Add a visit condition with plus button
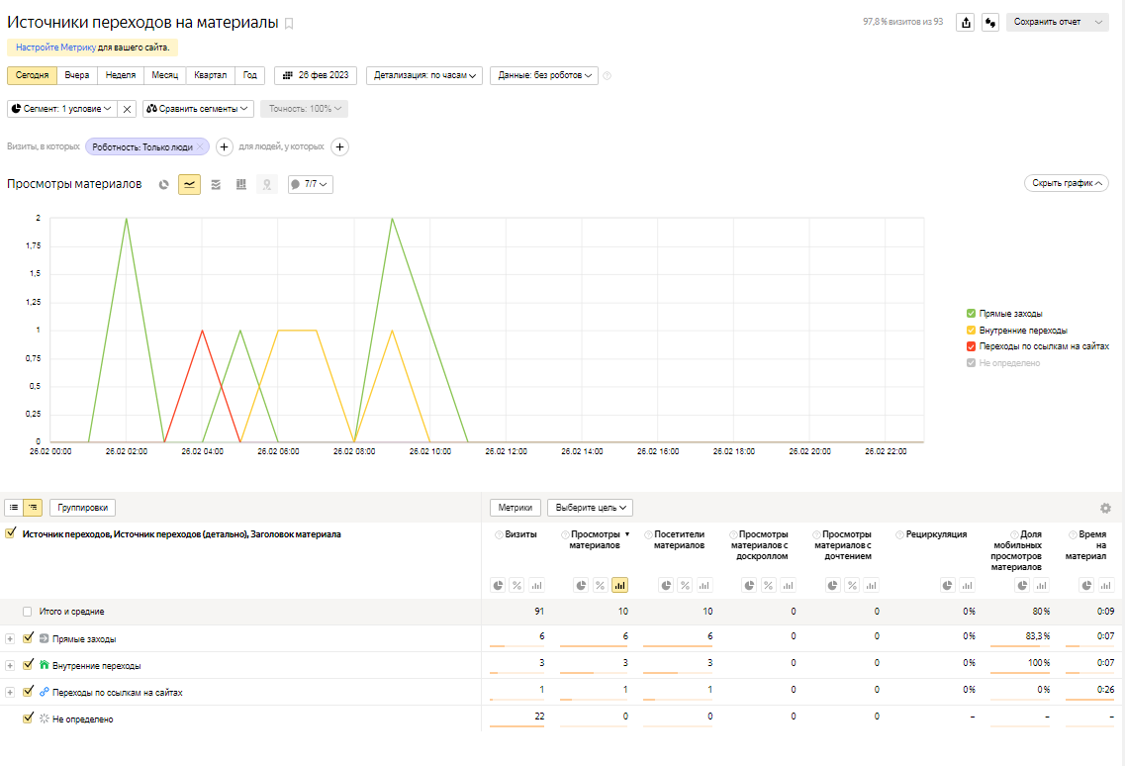Screen dimensions: 1125x766 (x=225, y=147)
